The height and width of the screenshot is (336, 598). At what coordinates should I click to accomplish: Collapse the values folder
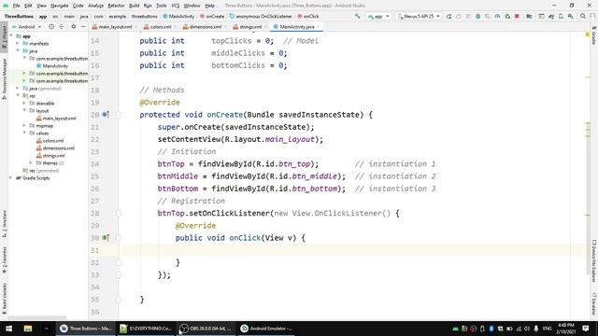[24, 133]
